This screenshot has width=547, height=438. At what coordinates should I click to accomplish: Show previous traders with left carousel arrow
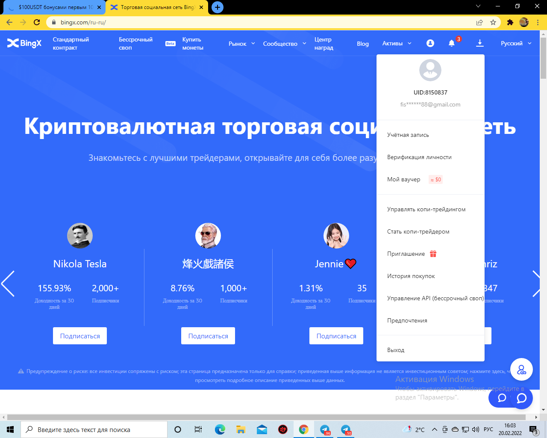(8, 284)
